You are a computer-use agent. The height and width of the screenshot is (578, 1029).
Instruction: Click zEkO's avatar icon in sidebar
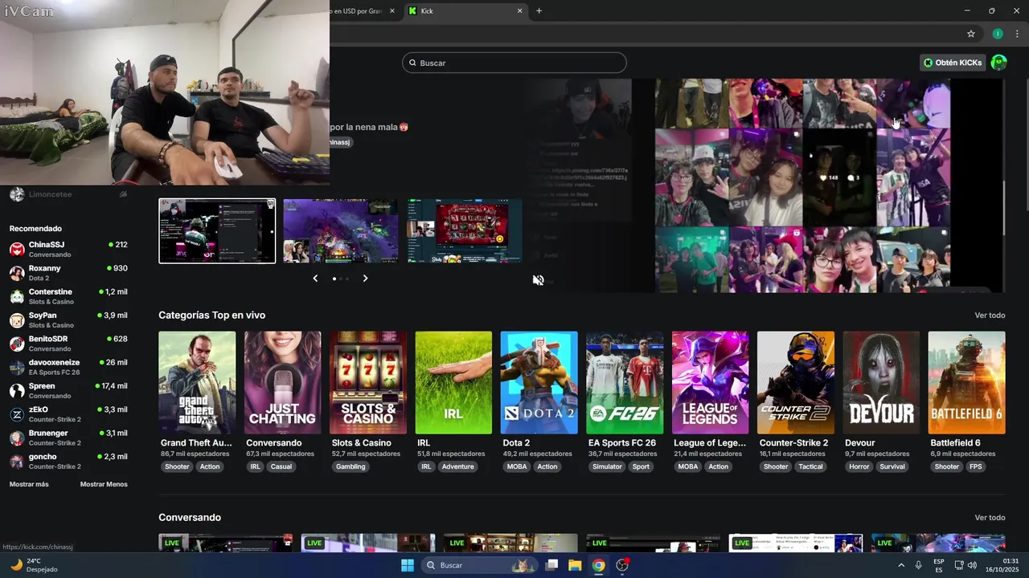pos(17,414)
